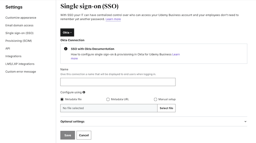Click the info icon in Okta documentation box
The image size is (256, 143).
[66, 49]
